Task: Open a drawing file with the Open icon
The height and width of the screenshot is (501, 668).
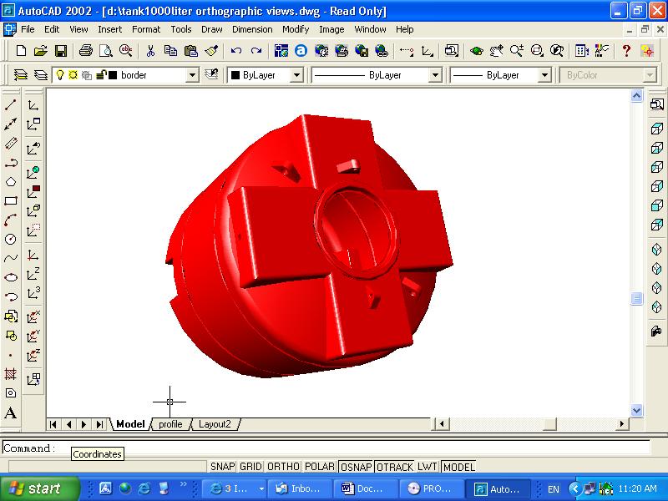Action: (x=40, y=51)
